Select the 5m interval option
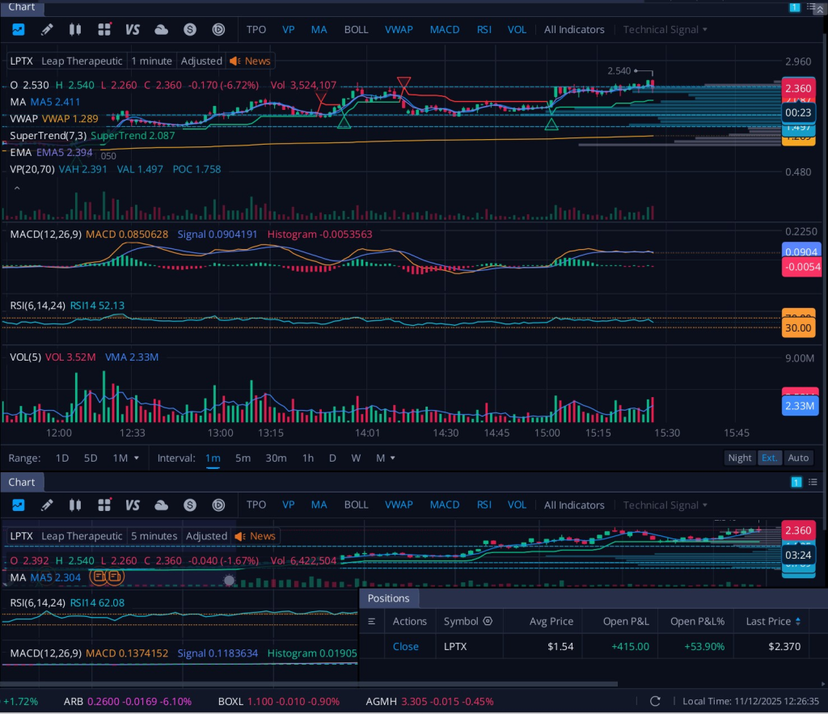Screen dimensions: 828x714 243,458
